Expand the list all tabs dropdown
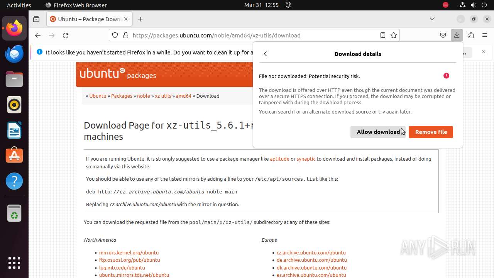This screenshot has height=278, width=494. [x=432, y=19]
